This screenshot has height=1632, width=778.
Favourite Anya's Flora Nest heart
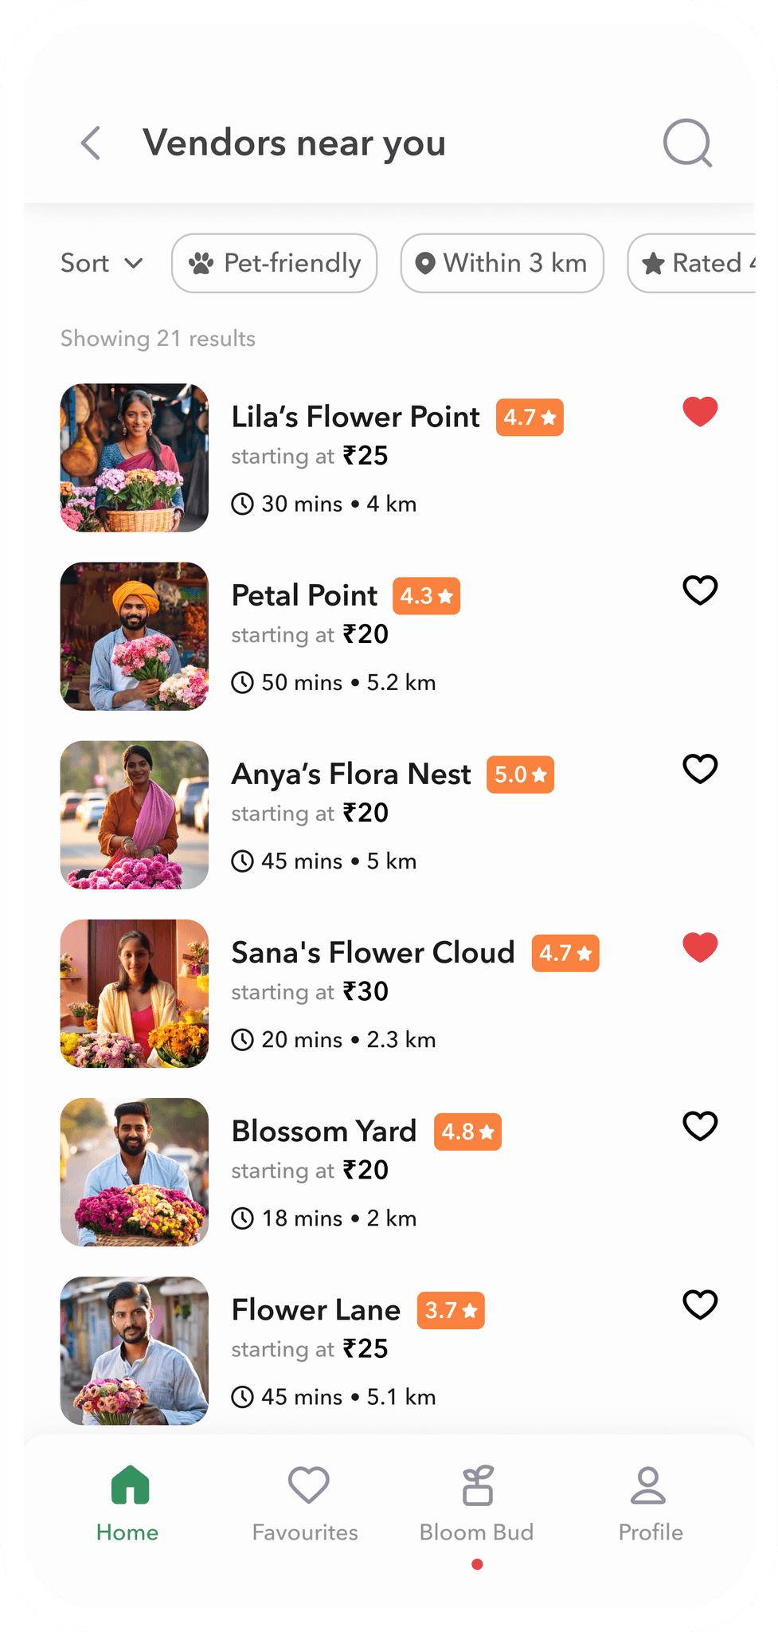[701, 768]
